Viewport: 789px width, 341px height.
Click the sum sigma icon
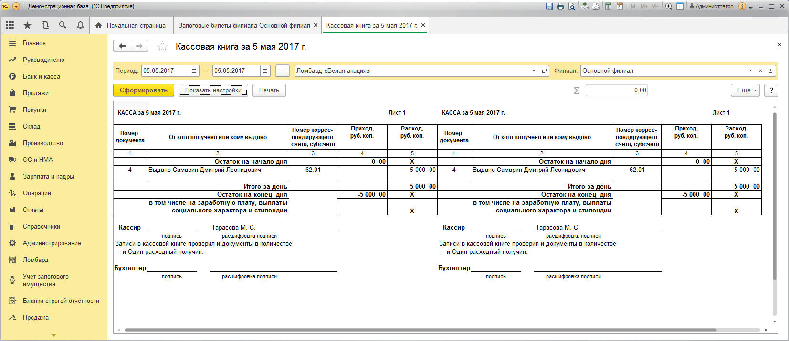pyautogui.click(x=577, y=90)
